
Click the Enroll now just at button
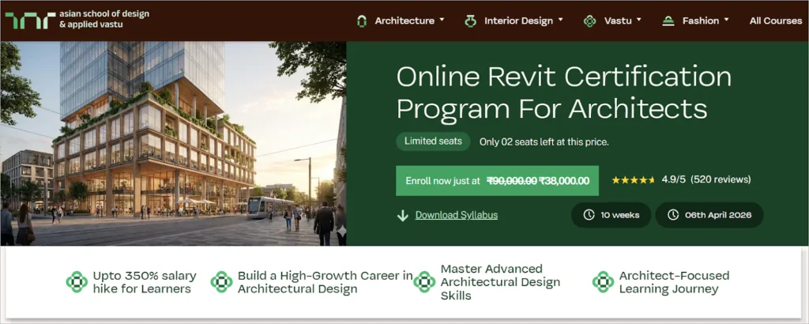coord(498,181)
